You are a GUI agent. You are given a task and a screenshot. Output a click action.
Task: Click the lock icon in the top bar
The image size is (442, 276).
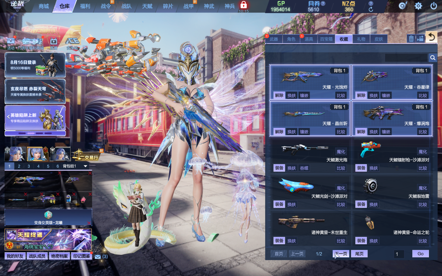click(243, 5)
